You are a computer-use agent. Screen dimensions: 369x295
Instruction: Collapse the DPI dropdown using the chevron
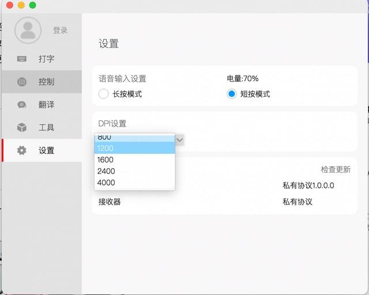tap(179, 140)
